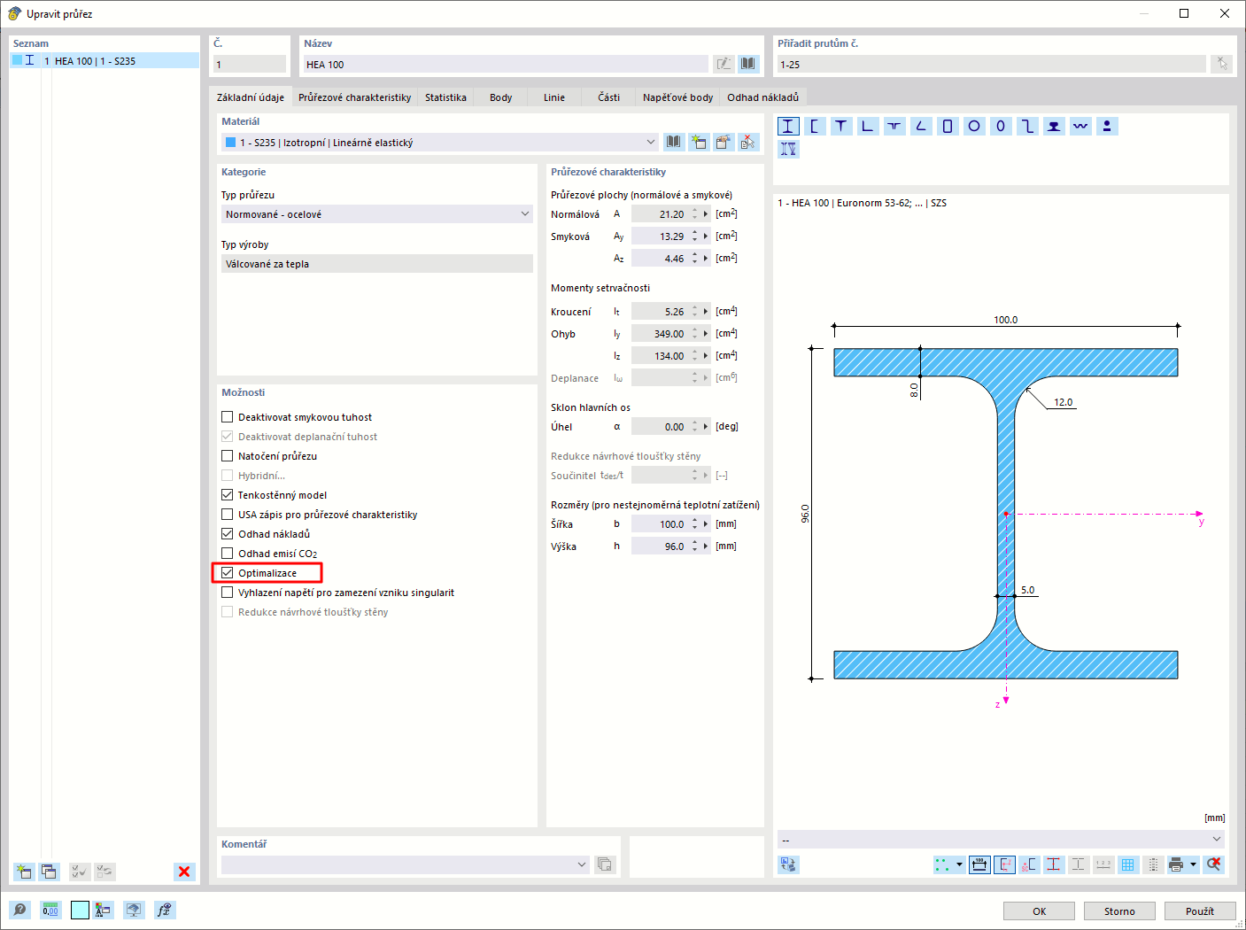The width and height of the screenshot is (1246, 930).
Task: Open the Materiál dropdown
Action: click(440, 142)
